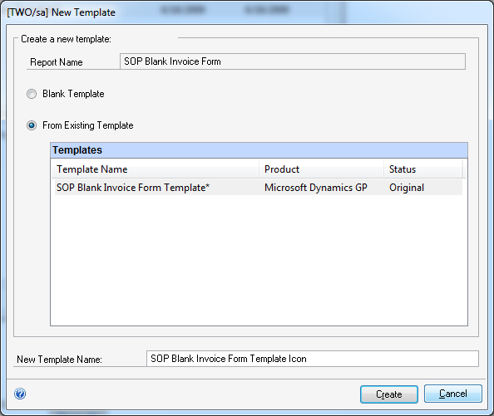
Task: Click the New Template Name label
Action: [x=59, y=359]
